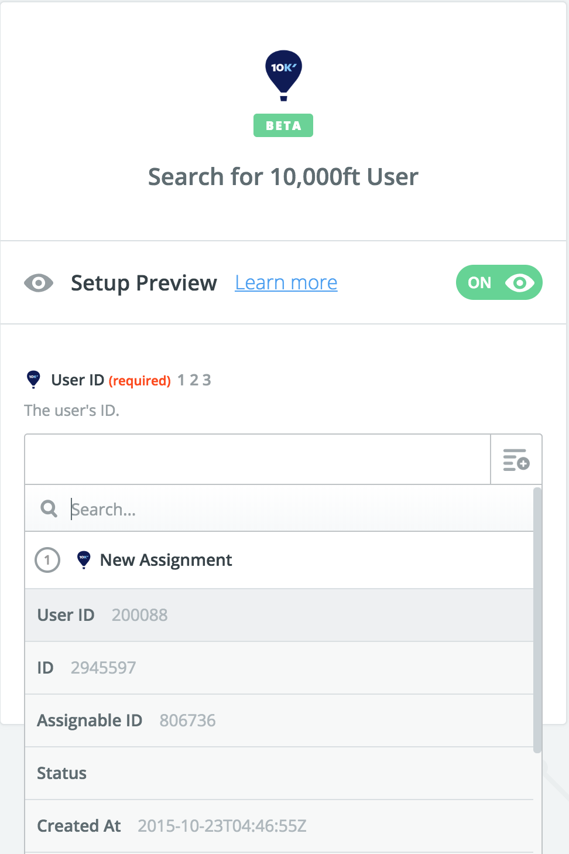Click the Search for 10,000ft User heading

(283, 177)
